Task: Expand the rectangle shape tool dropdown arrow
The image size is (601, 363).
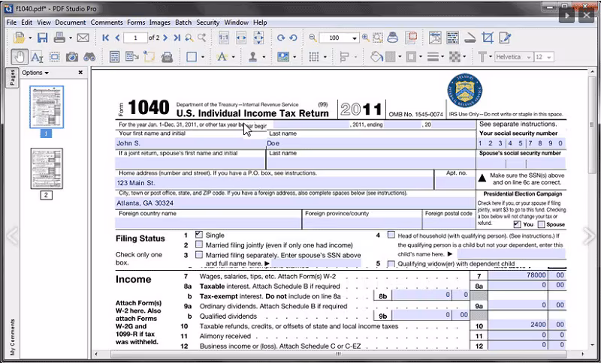Action: [203, 58]
